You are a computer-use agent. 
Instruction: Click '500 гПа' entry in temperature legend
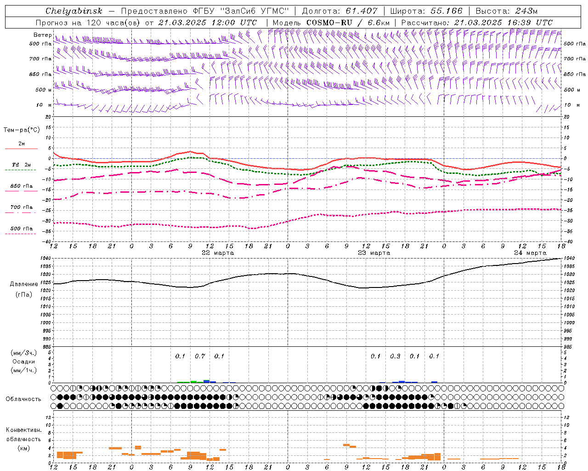pos(22,229)
